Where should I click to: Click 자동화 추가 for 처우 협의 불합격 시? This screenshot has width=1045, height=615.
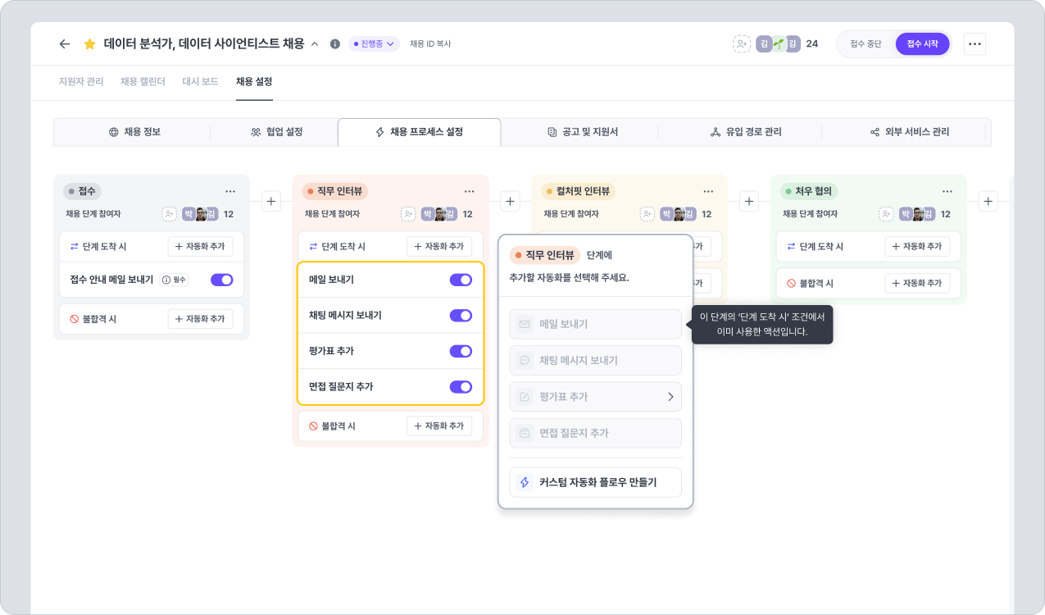[917, 284]
